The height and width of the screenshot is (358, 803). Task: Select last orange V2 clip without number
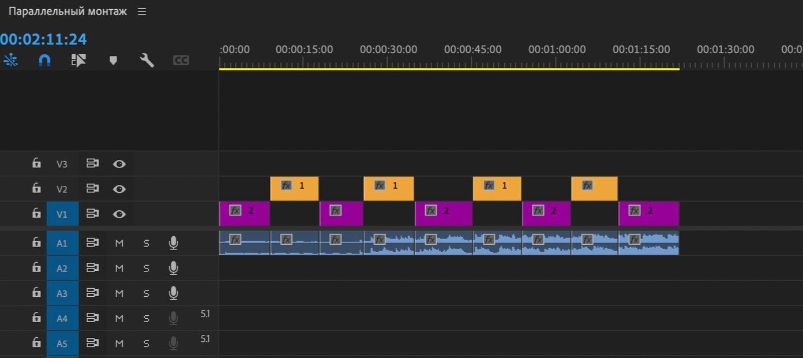pos(594,189)
